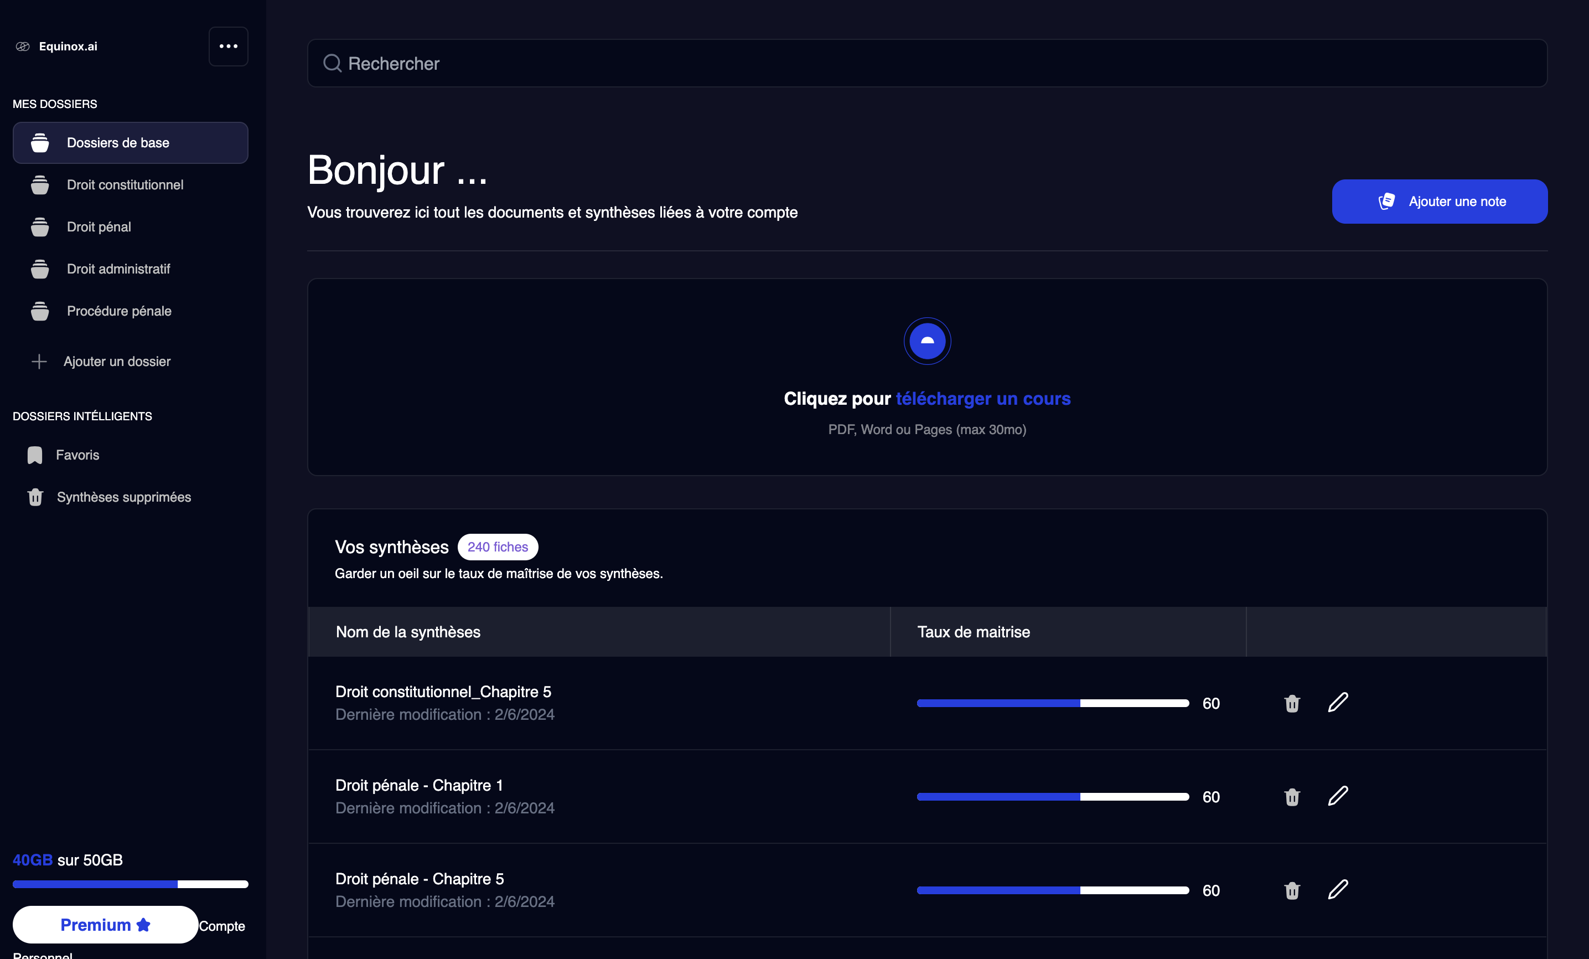Click the Rechercher search field

click(927, 63)
